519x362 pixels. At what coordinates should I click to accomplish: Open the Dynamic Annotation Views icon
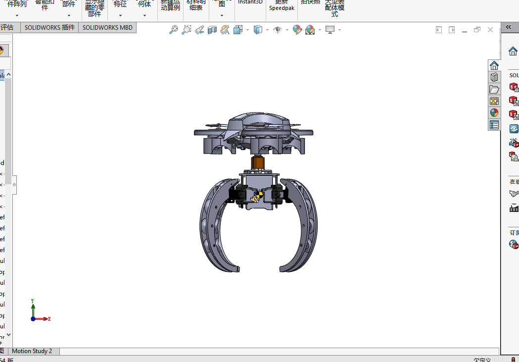(225, 30)
